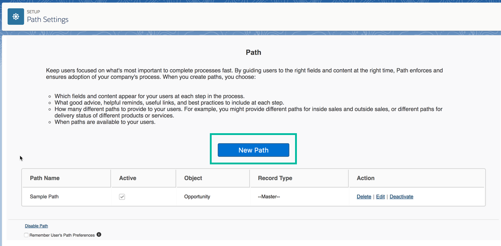Click the Active checkbox for Sample Path
This screenshot has height=246, width=501.
point(122,197)
